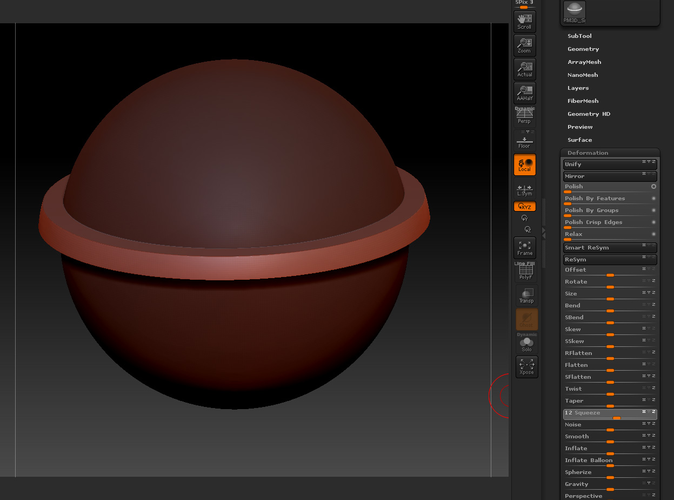Turn off Local rotation mode
The height and width of the screenshot is (500, 674).
(x=524, y=165)
